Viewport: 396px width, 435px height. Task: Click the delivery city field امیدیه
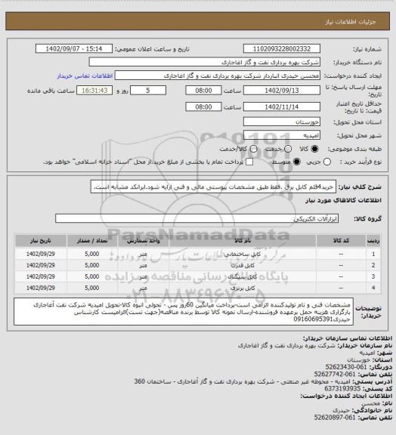[282, 135]
